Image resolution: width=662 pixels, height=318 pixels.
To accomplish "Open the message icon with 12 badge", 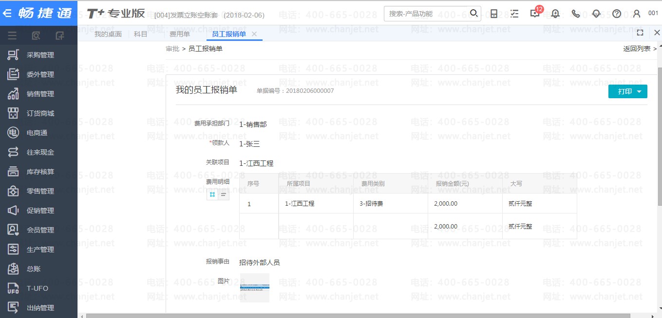I will click(x=535, y=14).
